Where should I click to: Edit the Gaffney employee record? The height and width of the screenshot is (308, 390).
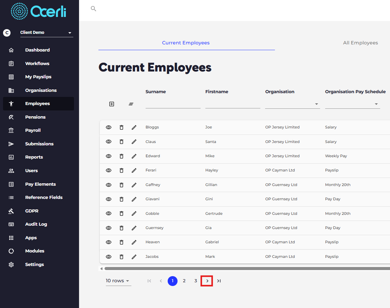pyautogui.click(x=134, y=185)
